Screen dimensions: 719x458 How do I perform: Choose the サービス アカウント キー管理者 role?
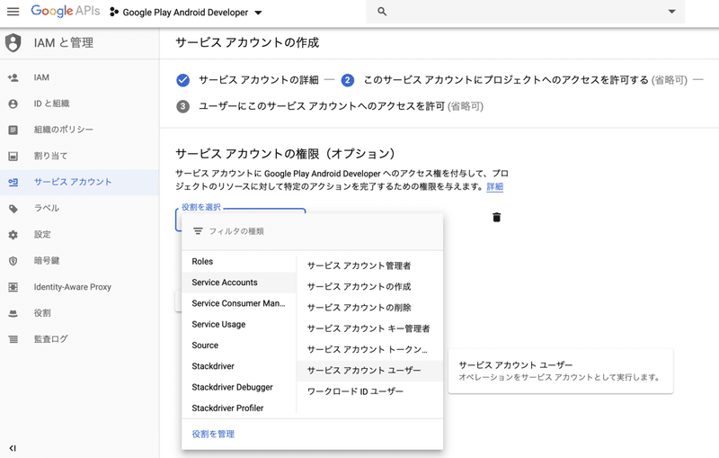click(369, 328)
